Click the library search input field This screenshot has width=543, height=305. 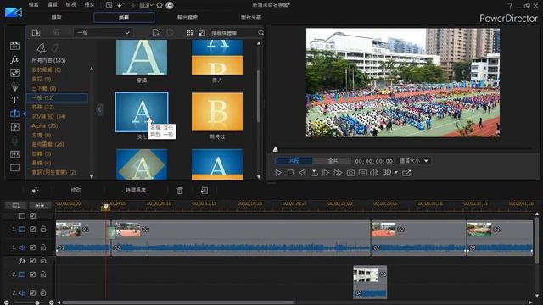point(233,32)
